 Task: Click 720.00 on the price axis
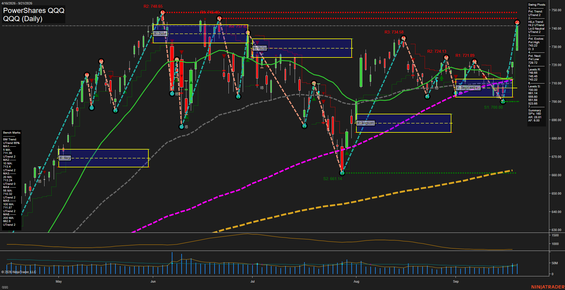556,65
